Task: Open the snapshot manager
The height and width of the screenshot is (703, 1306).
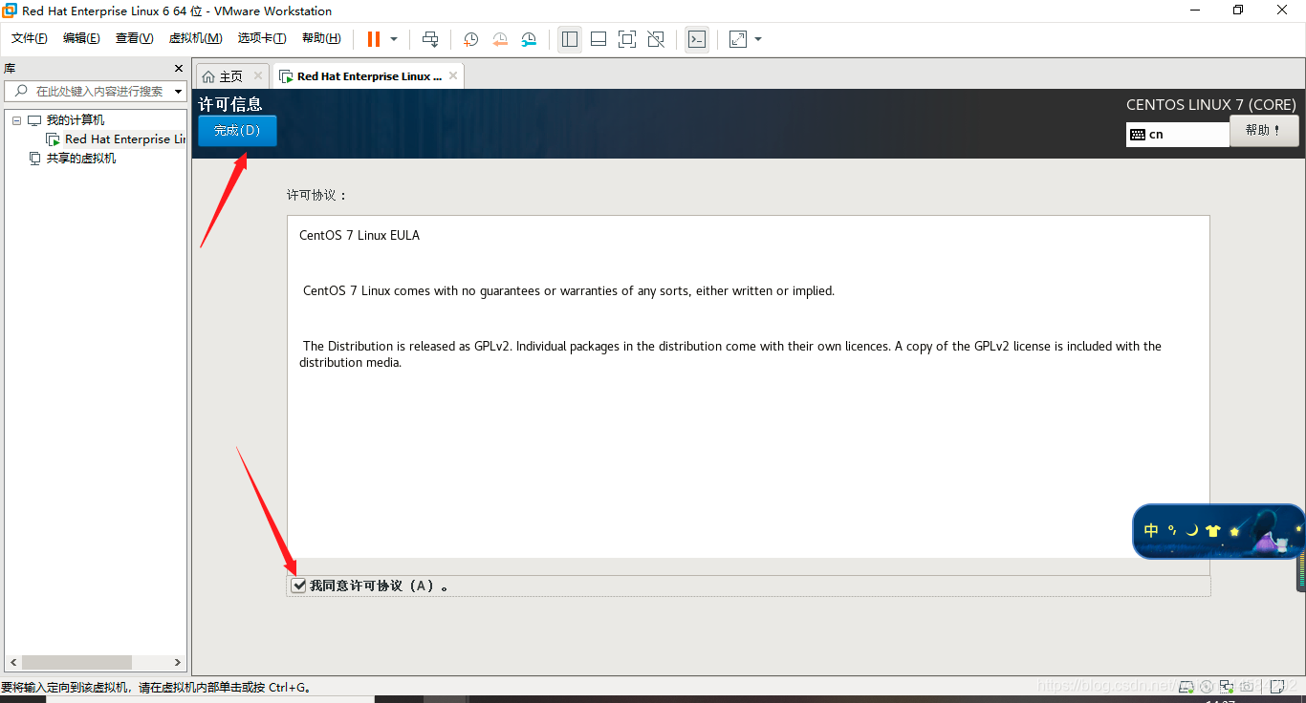Action: click(529, 39)
